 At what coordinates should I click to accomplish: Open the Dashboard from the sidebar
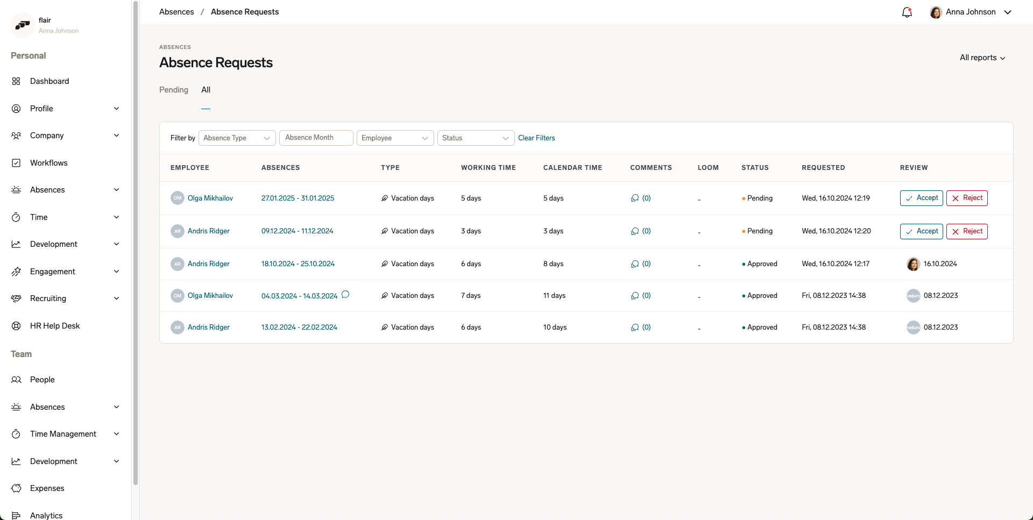49,81
